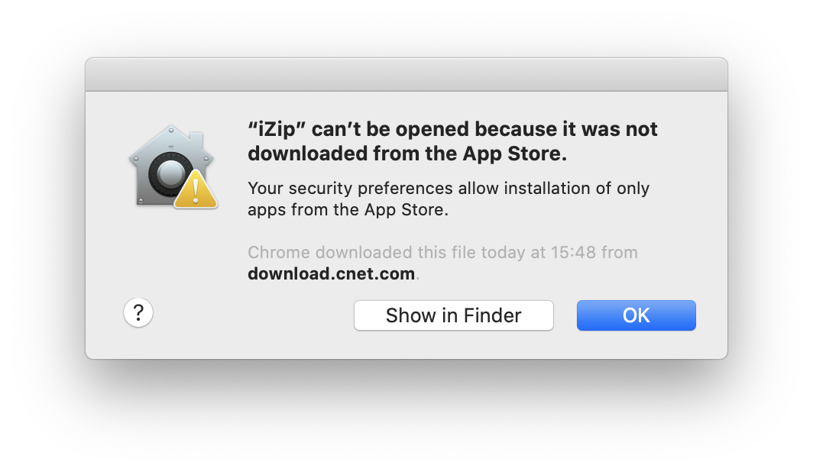The height and width of the screenshot is (472, 813).
Task: Open help with the question mark button
Action: [x=138, y=312]
